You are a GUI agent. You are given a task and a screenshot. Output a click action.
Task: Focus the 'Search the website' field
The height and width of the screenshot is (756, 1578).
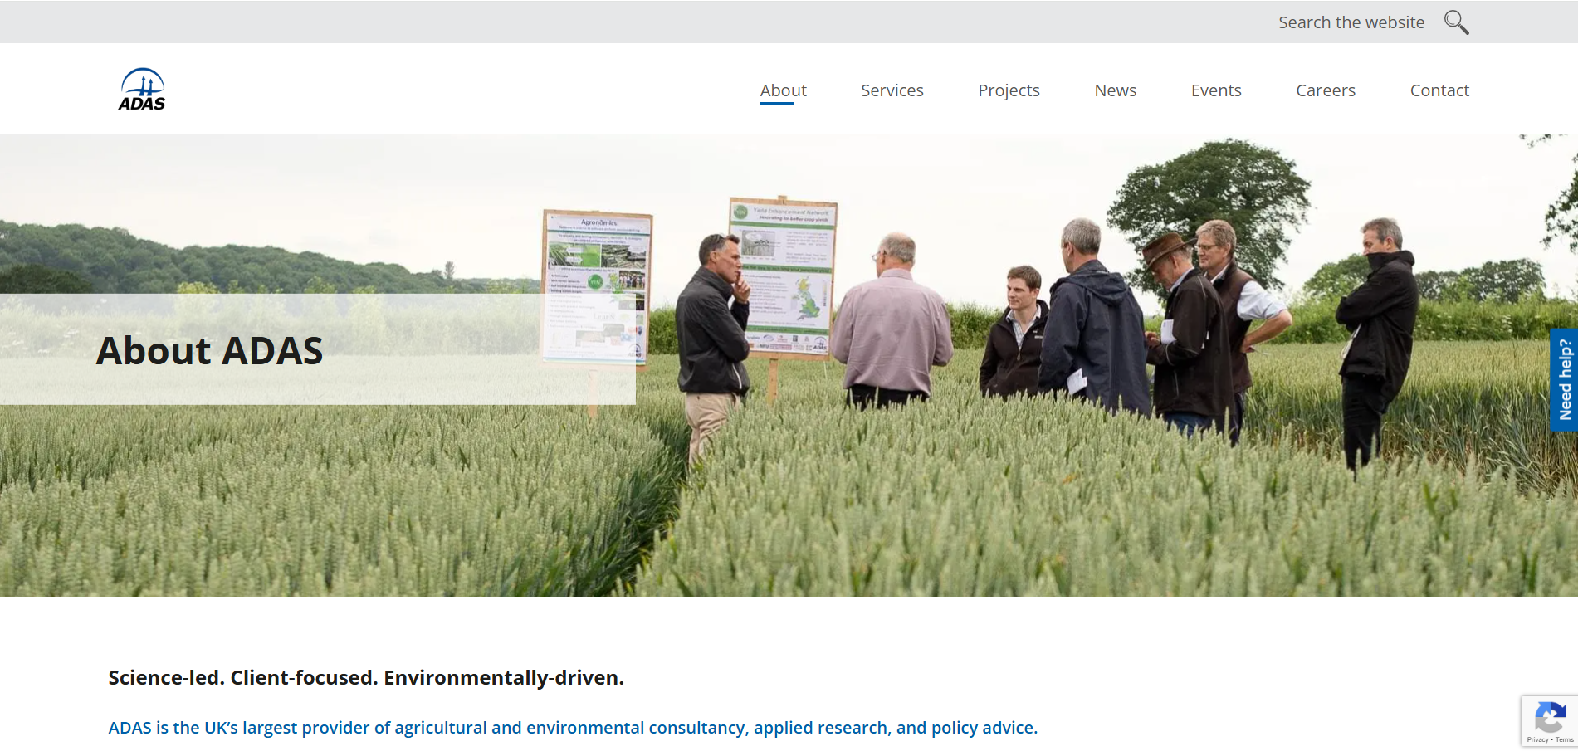pos(1351,22)
